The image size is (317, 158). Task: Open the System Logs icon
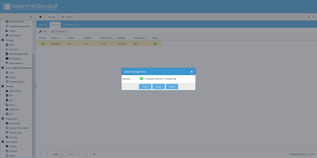[x=7, y=133]
